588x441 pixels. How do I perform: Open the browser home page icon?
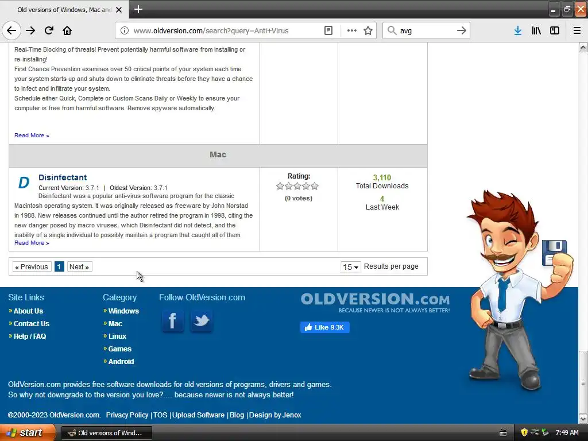click(x=67, y=31)
